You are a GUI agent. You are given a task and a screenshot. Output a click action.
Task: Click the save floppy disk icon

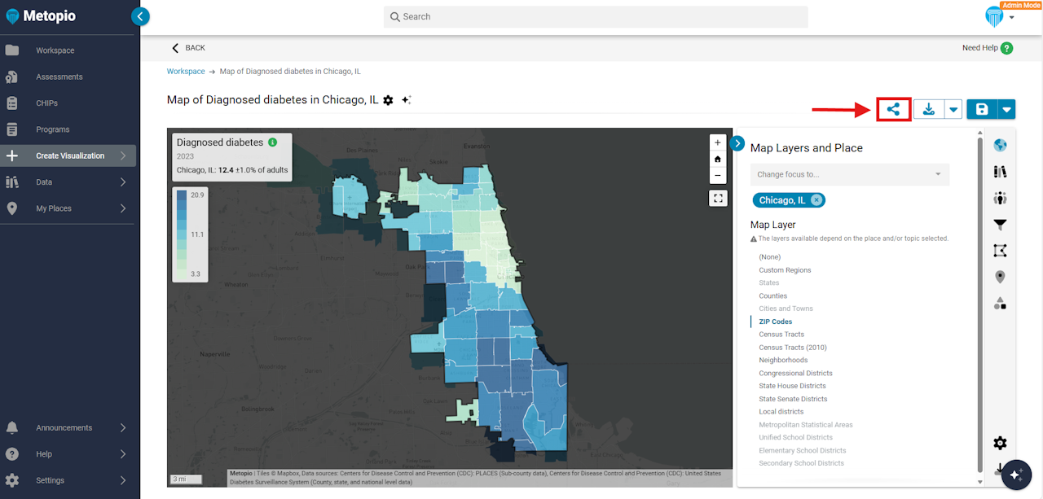(x=982, y=110)
